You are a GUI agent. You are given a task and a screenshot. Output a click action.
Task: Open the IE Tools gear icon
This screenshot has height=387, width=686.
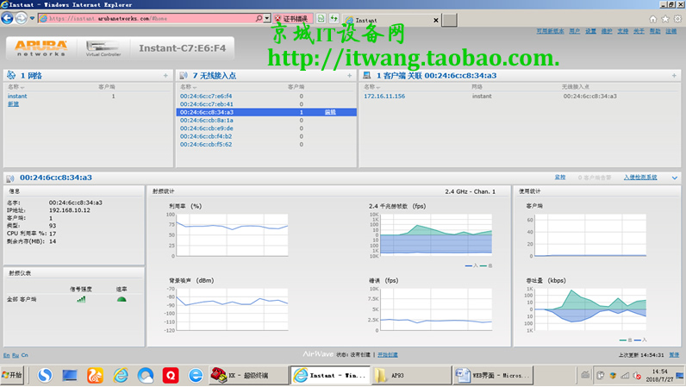[x=677, y=19]
